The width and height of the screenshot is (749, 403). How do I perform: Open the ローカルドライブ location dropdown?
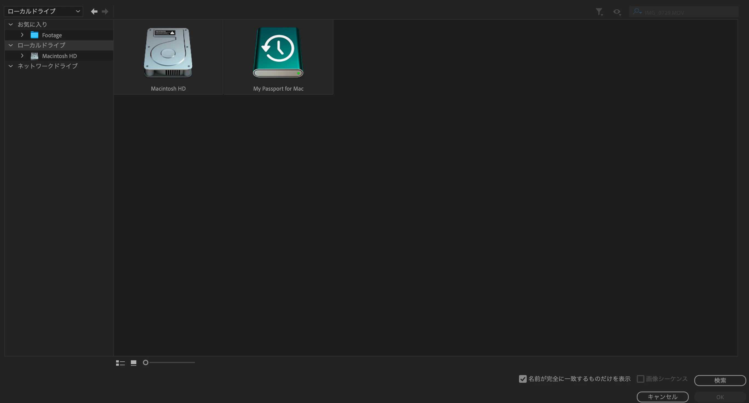[x=44, y=11]
